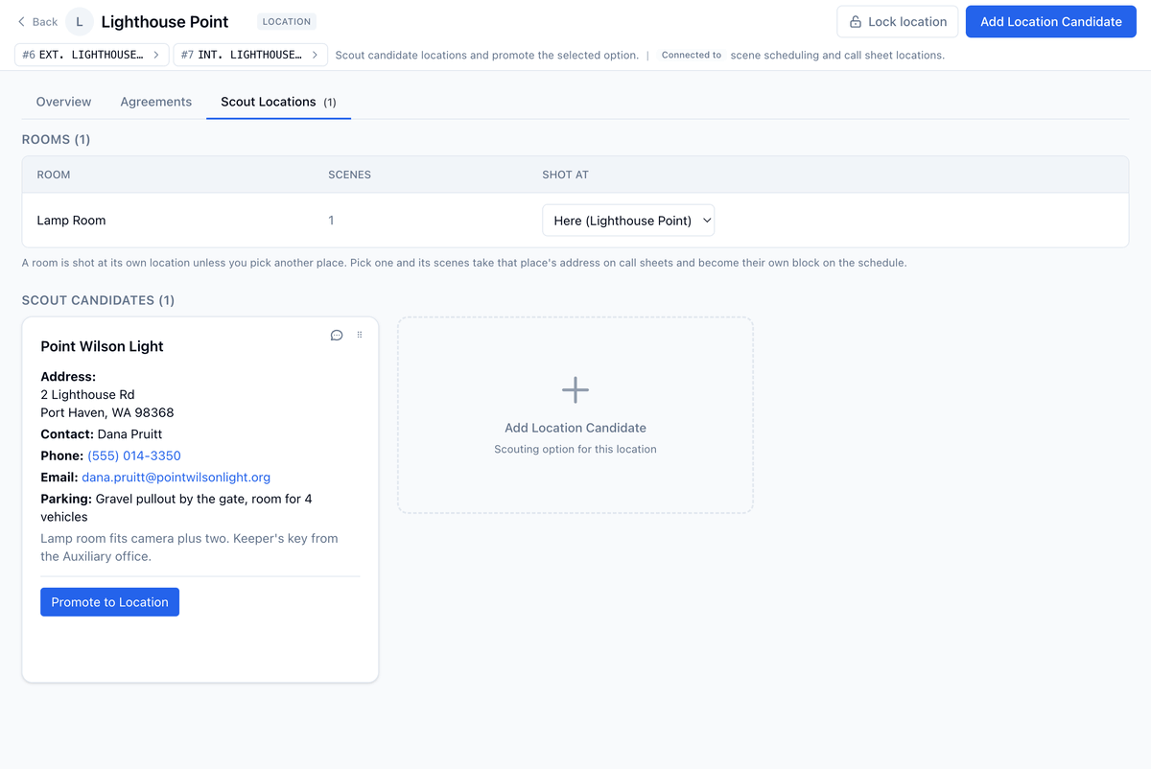Click the blue Add Location Candidate button
The image size is (1151, 770).
(x=1051, y=22)
